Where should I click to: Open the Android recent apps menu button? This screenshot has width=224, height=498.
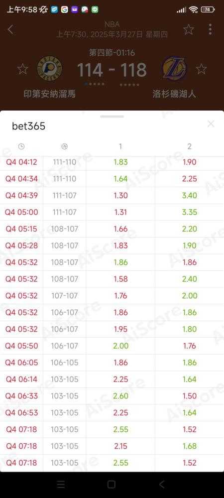(x=61, y=484)
